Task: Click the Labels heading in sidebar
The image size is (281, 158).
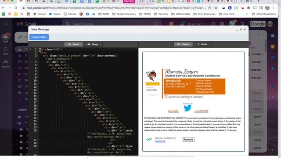Action: tap(22, 110)
